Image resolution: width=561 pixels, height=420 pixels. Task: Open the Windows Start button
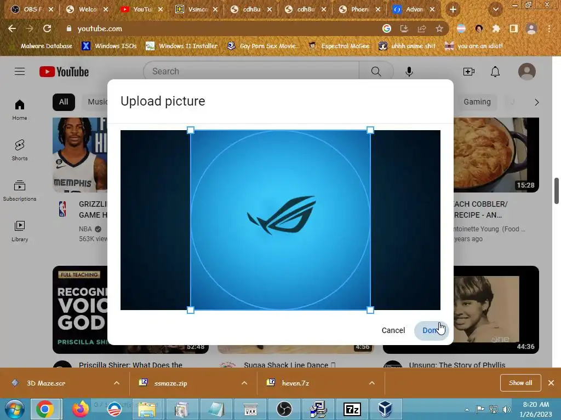(14, 409)
